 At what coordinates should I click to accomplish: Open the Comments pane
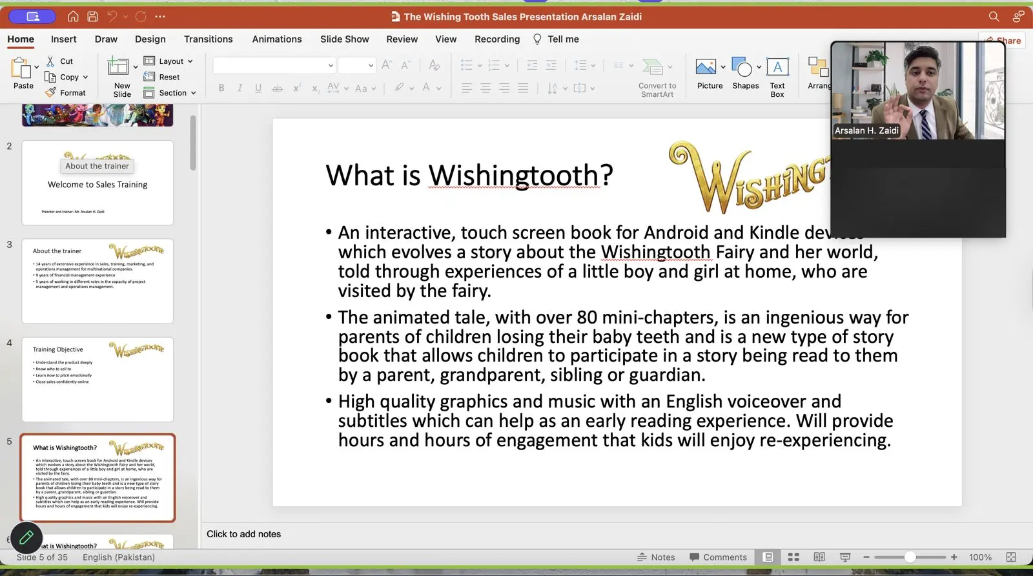718,557
